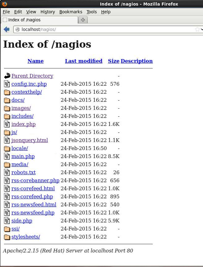203x267 pixels.
Task: Open the Bookmarks menu
Action: (x=71, y=12)
